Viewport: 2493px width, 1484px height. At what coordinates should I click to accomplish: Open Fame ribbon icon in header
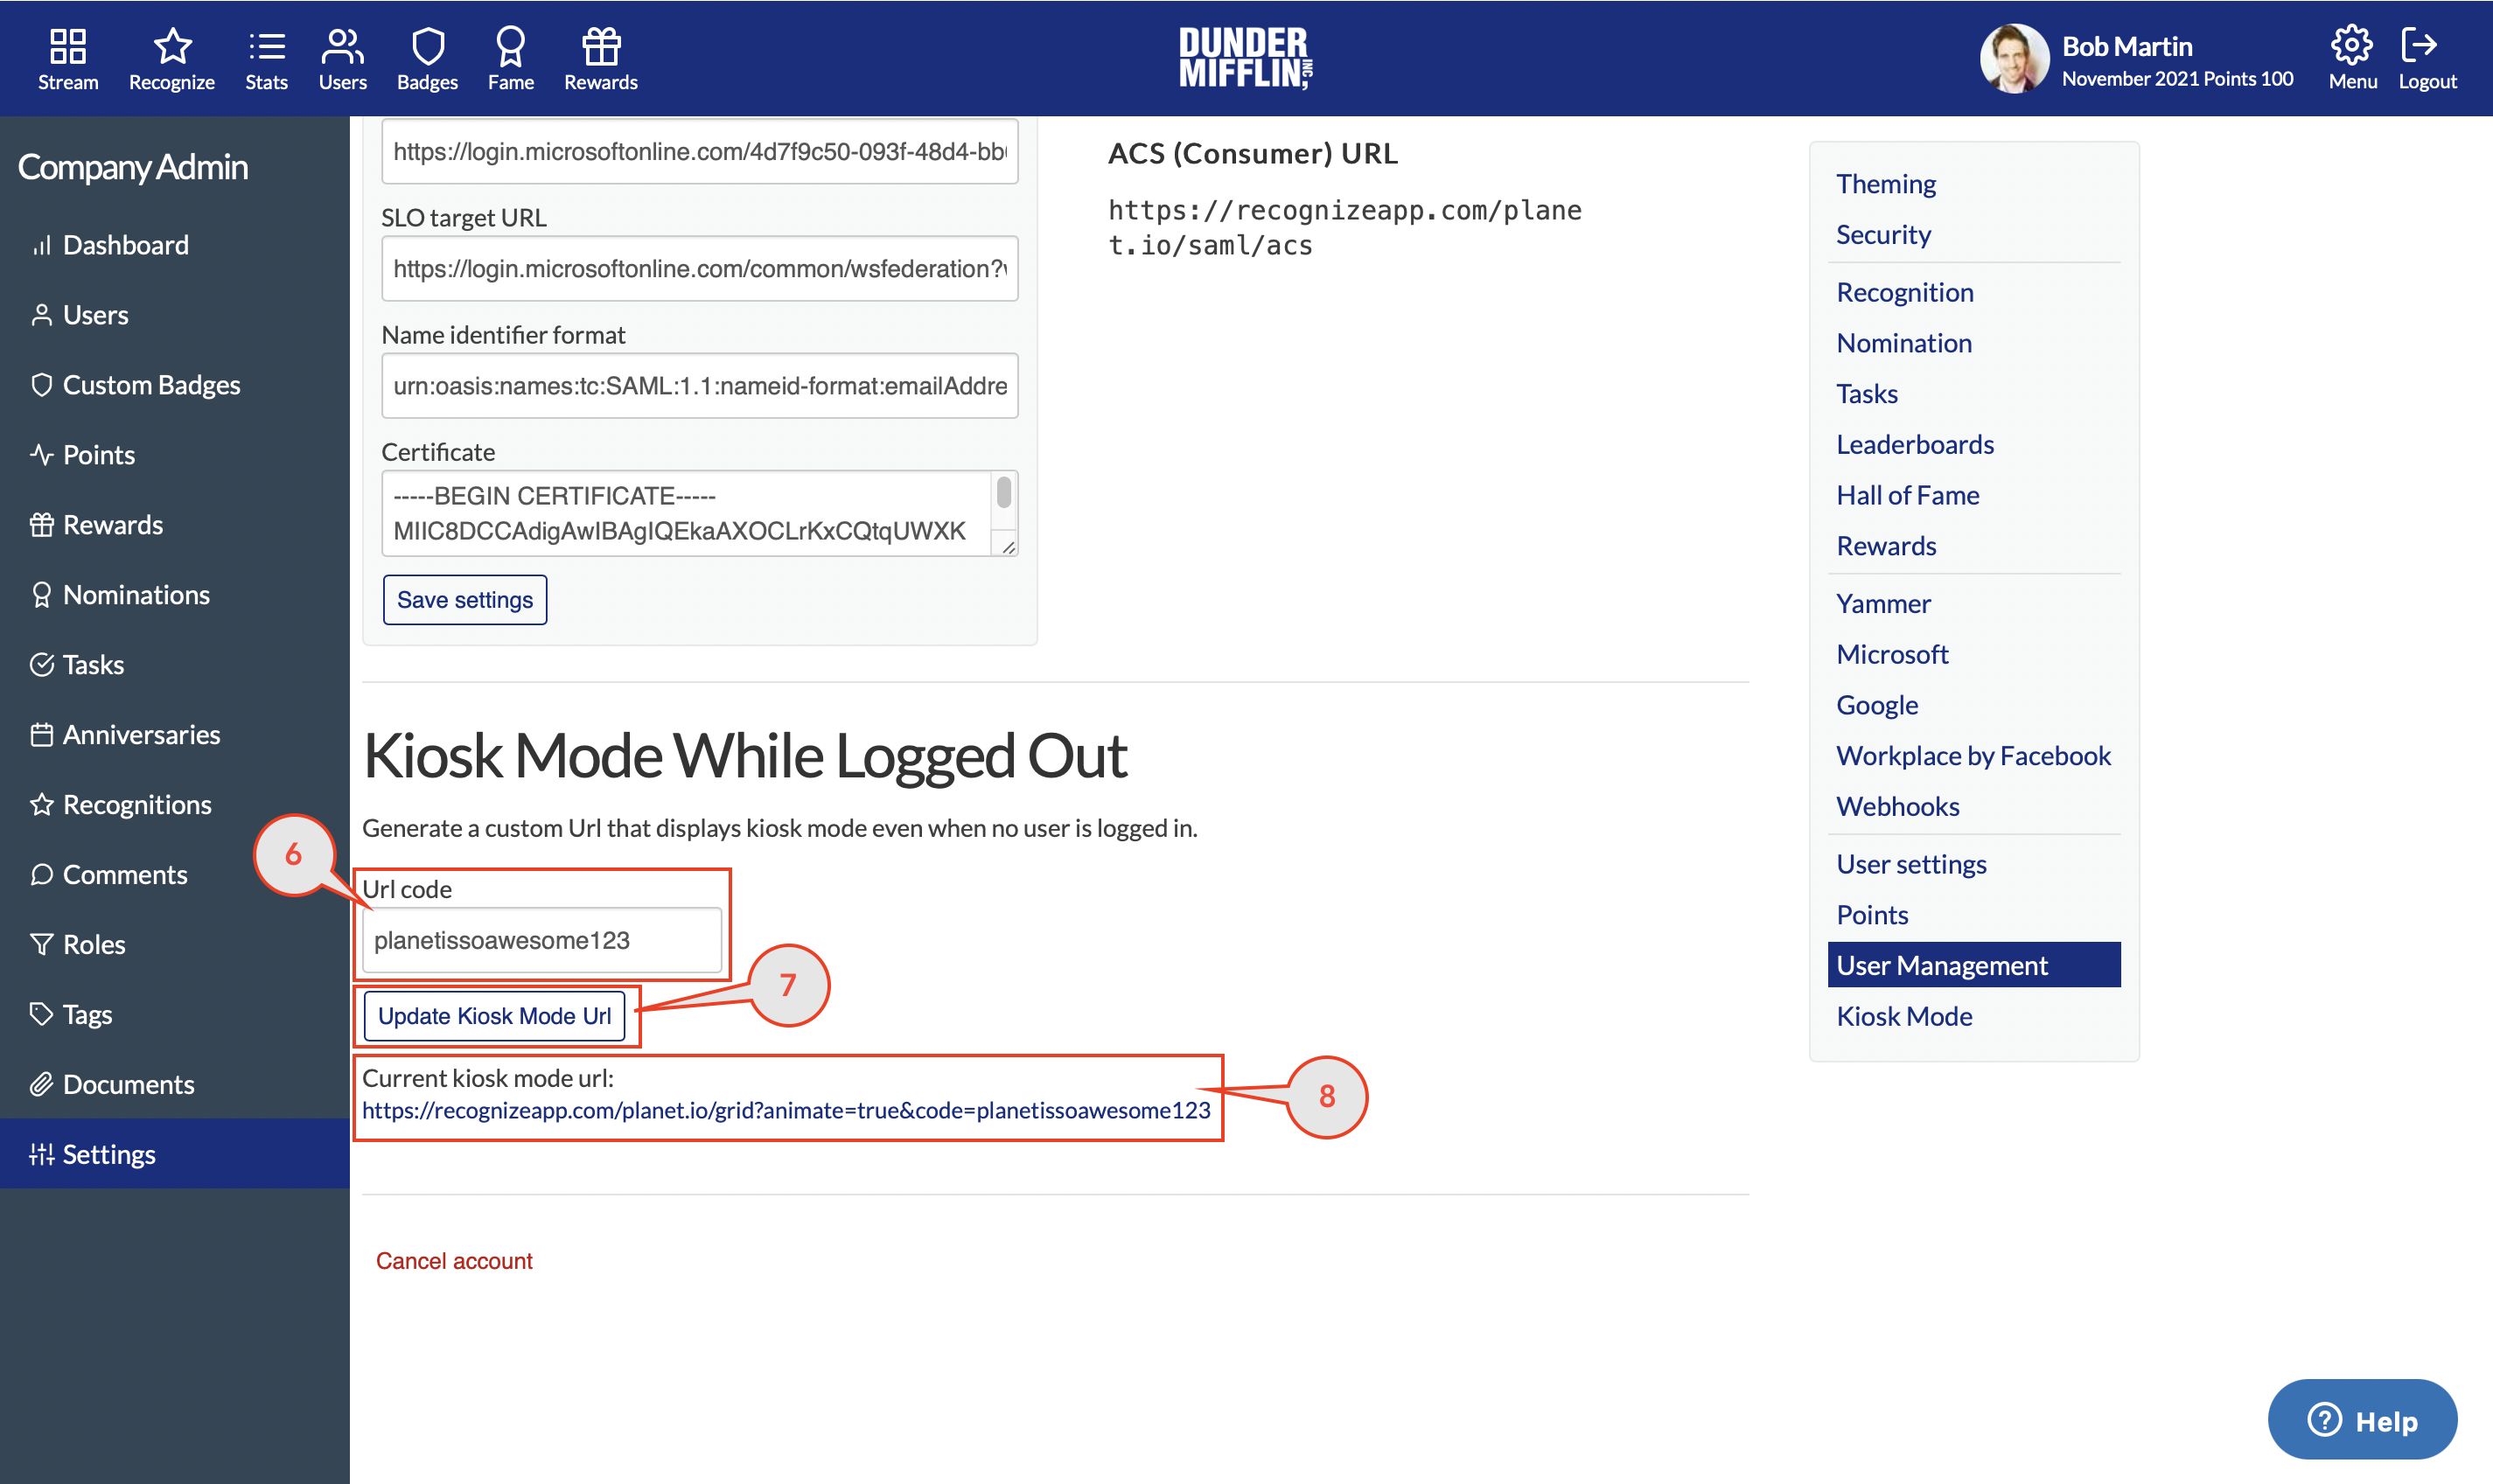pyautogui.click(x=510, y=46)
